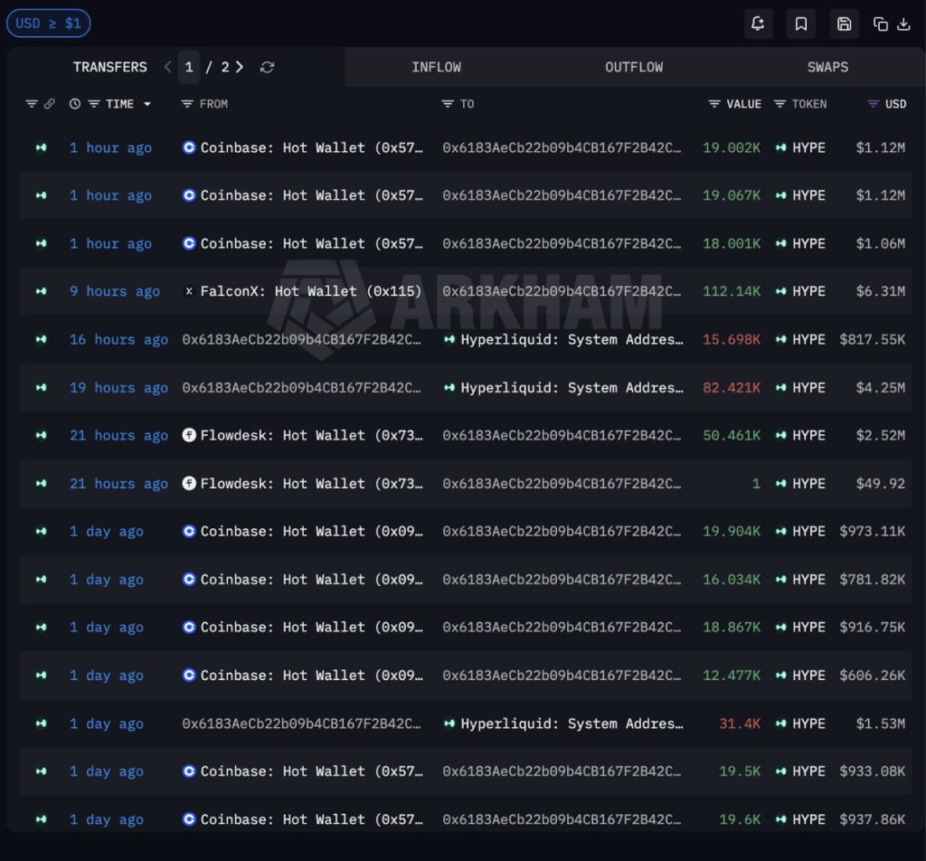The width and height of the screenshot is (926, 861).
Task: Click HYPE token label in 12.477K row
Action: coord(808,675)
